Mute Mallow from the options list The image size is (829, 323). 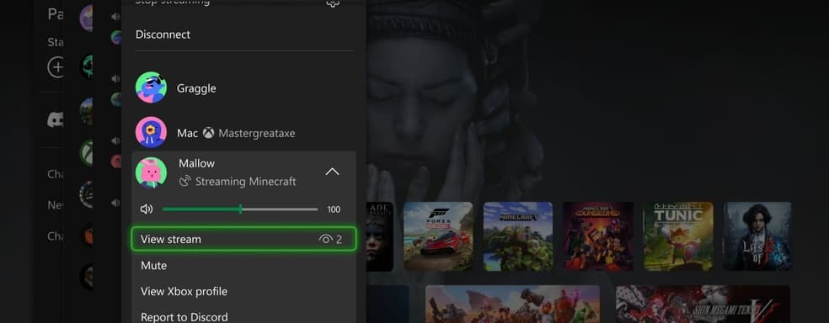pos(154,266)
